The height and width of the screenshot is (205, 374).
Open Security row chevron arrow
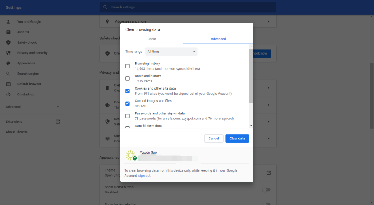point(268,122)
